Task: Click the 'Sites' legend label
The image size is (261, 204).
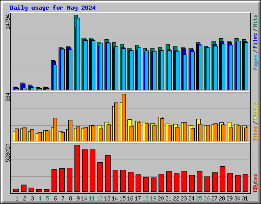Action: tap(255, 134)
